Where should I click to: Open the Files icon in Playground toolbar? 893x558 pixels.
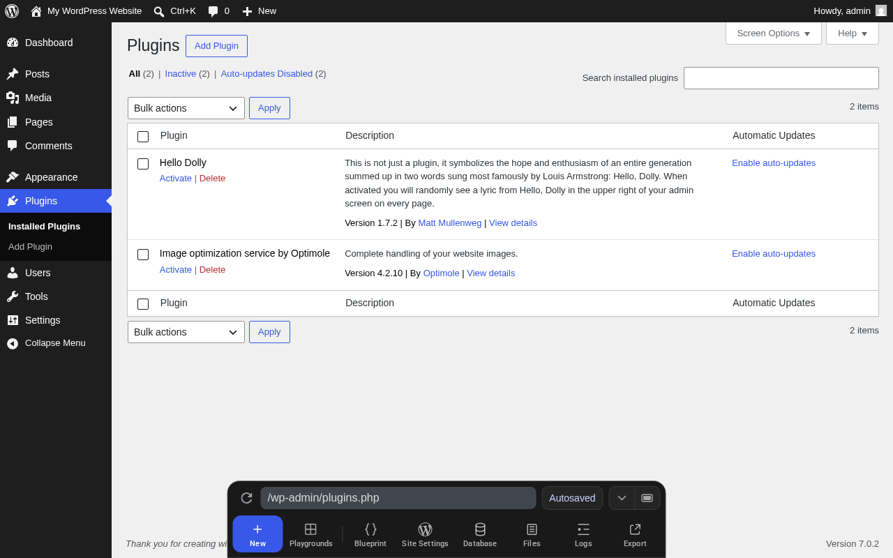pos(532,529)
